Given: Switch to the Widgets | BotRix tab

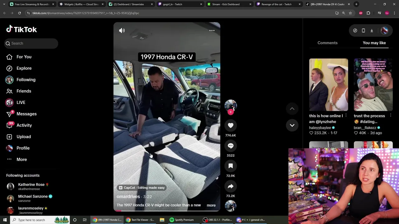Looking at the screenshot, I should [81, 4].
